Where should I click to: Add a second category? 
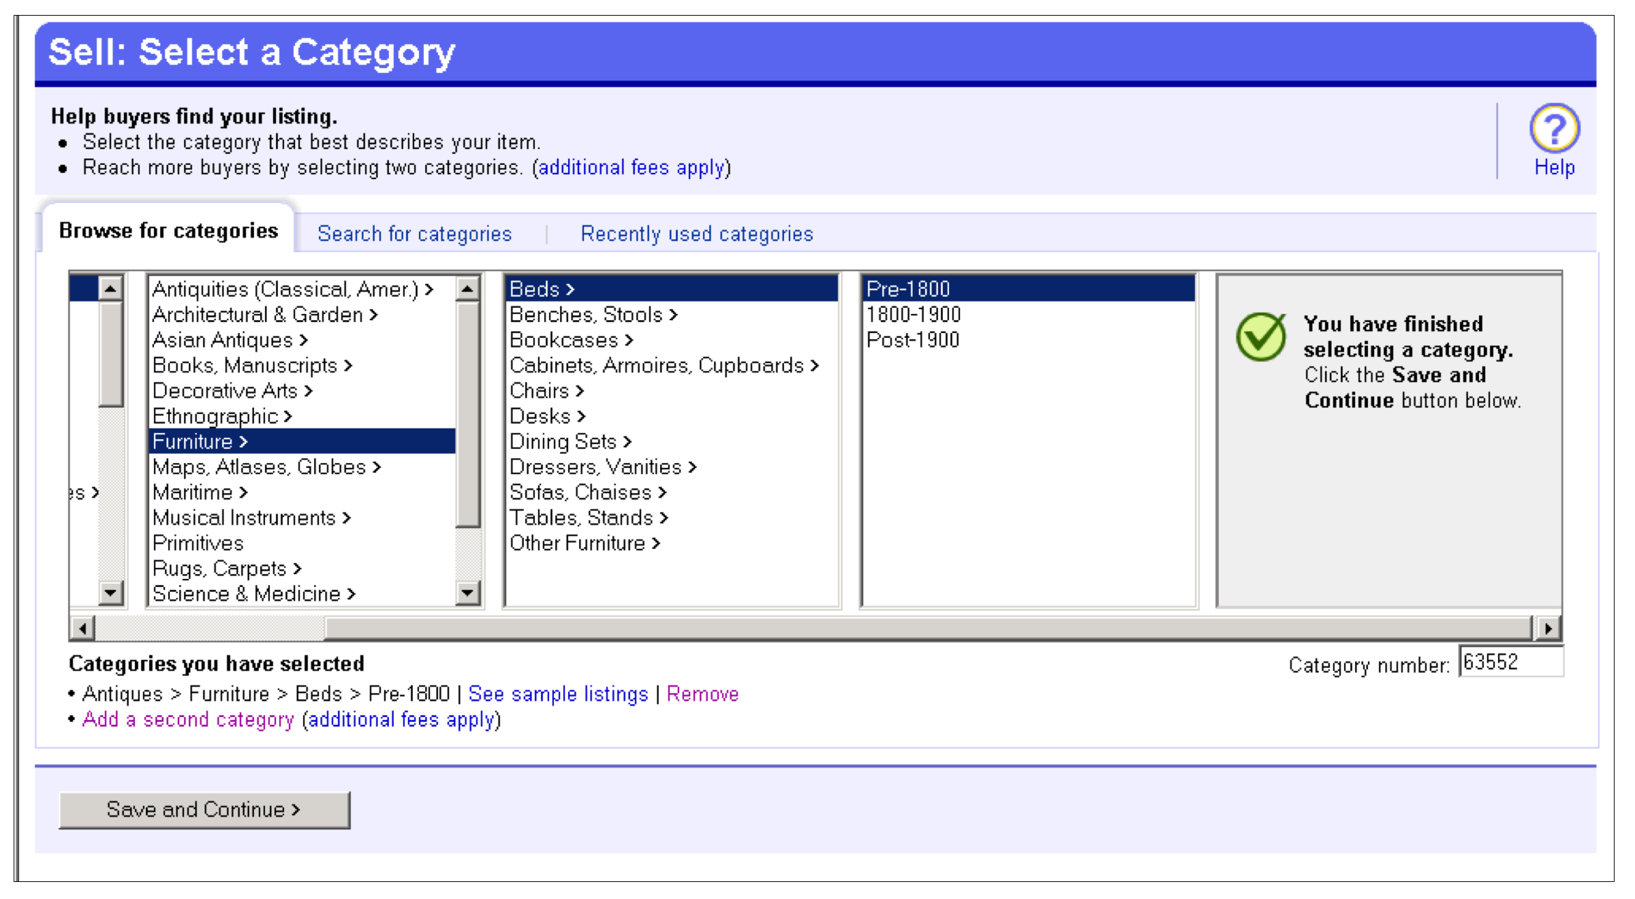pyautogui.click(x=187, y=719)
